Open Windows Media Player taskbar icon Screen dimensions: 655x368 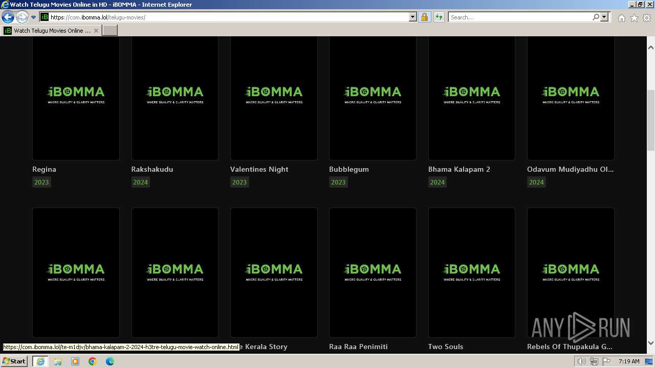tap(75, 361)
